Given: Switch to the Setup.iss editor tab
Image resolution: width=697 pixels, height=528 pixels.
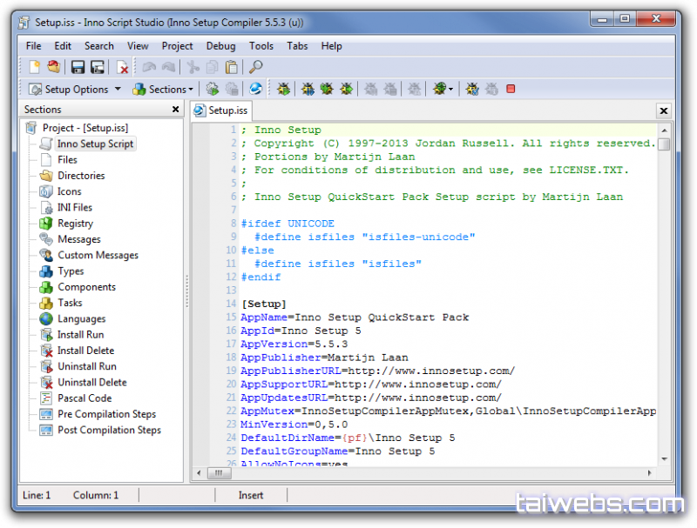Looking at the screenshot, I should click(x=221, y=110).
